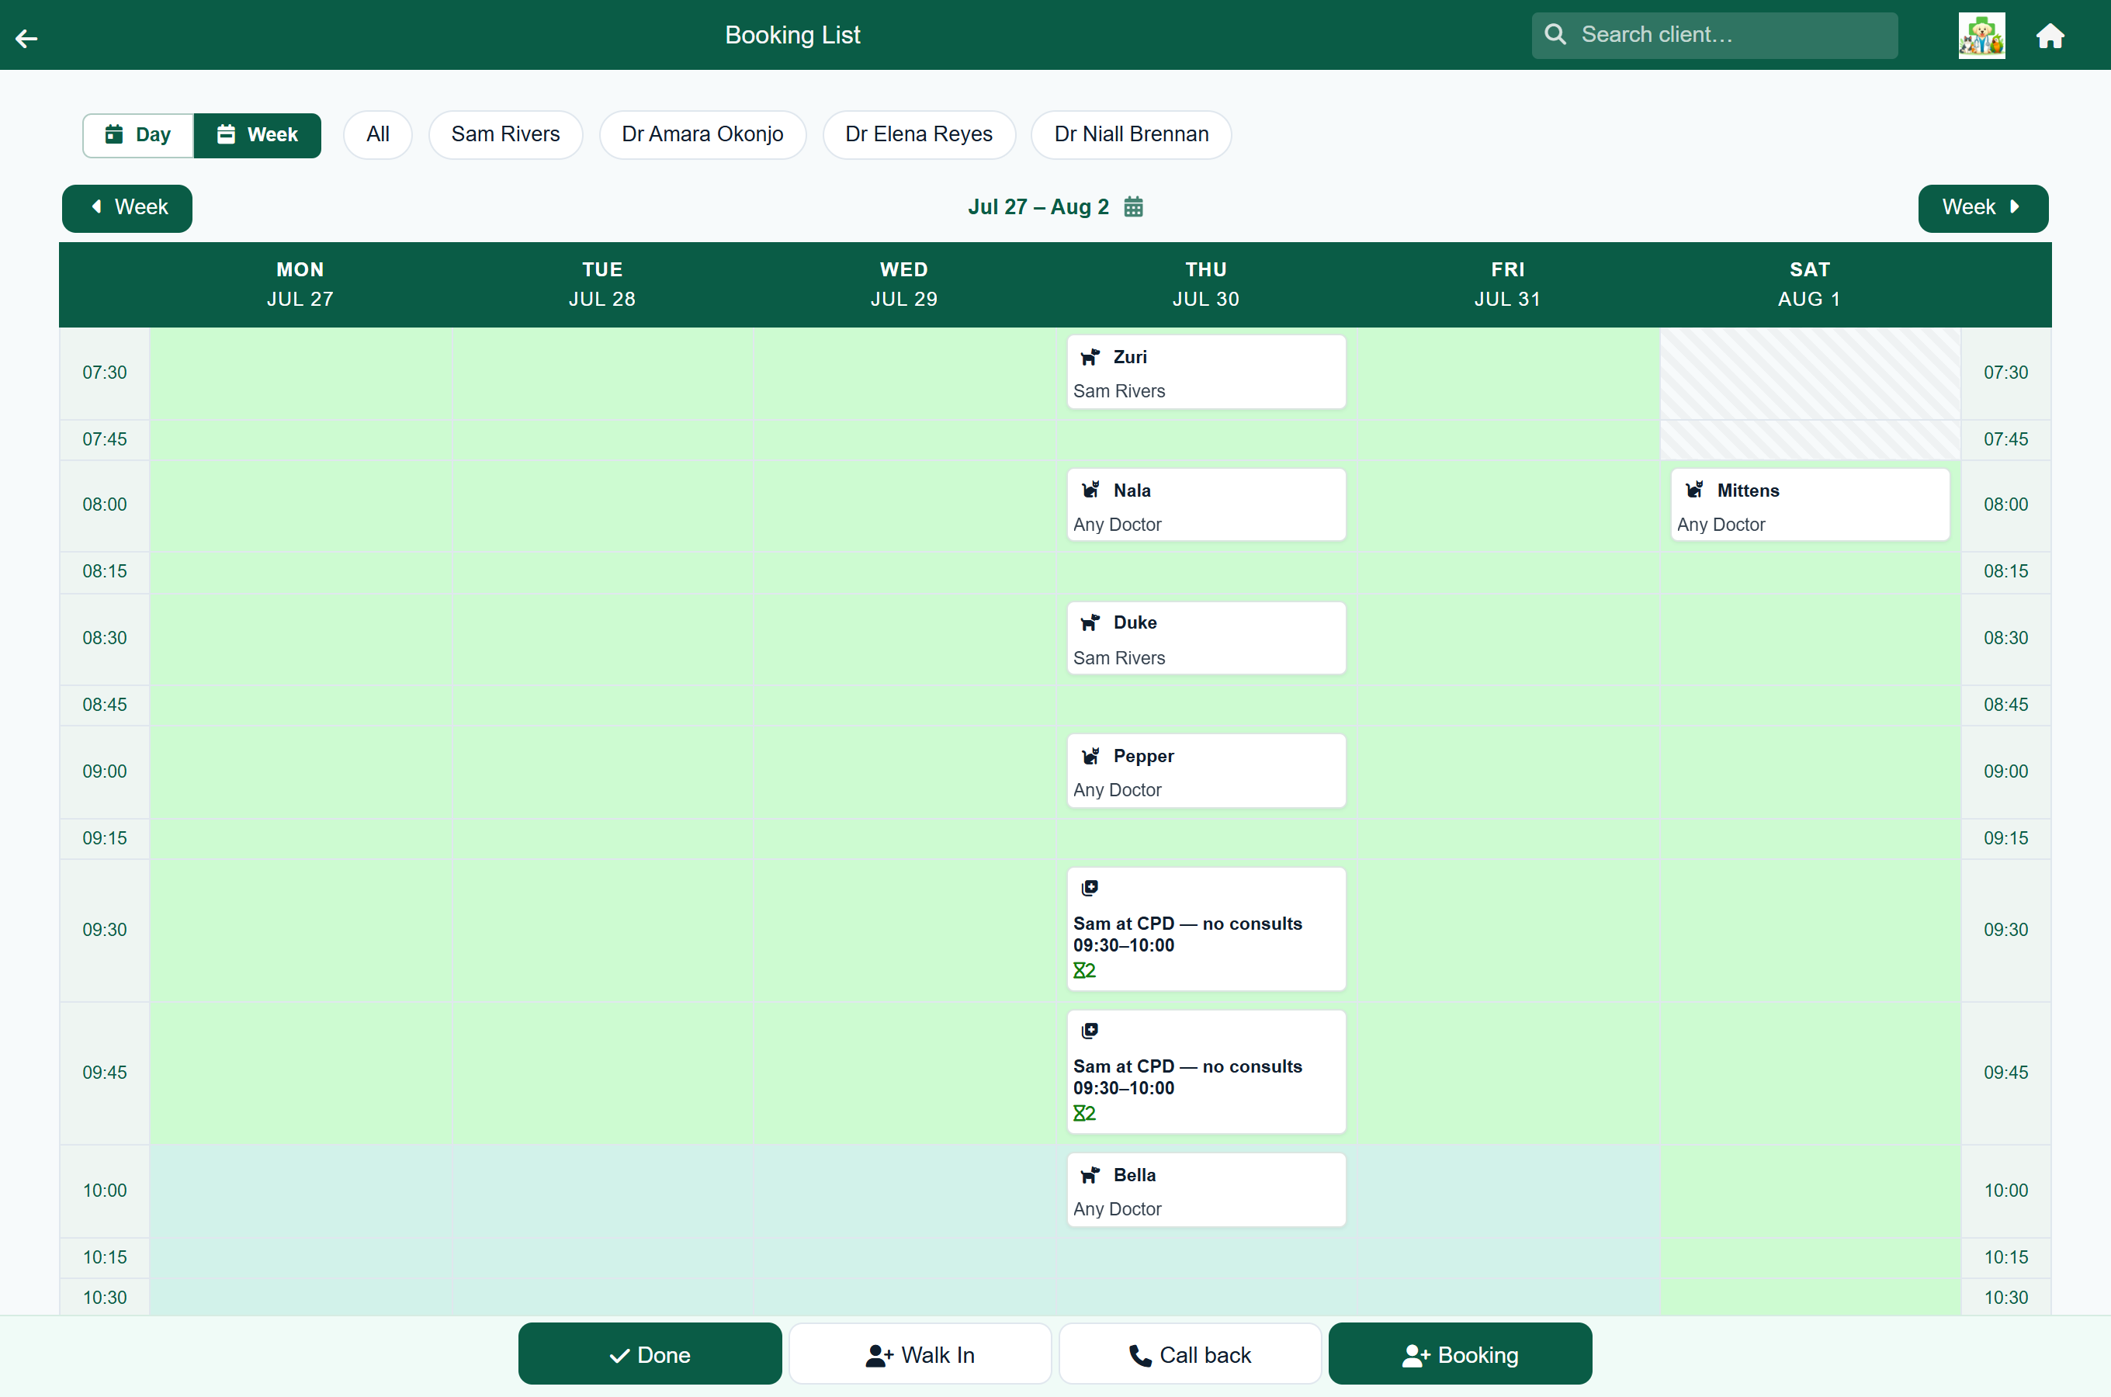The width and height of the screenshot is (2111, 1397).
Task: Add a Walk In client
Action: (919, 1354)
